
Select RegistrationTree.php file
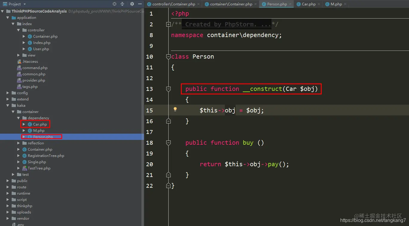click(x=46, y=156)
